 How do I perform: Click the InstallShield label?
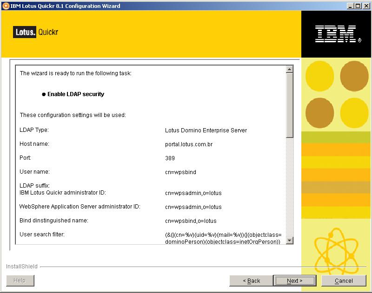pyautogui.click(x=22, y=267)
